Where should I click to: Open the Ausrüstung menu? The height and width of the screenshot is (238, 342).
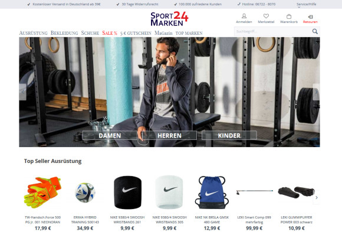point(33,33)
